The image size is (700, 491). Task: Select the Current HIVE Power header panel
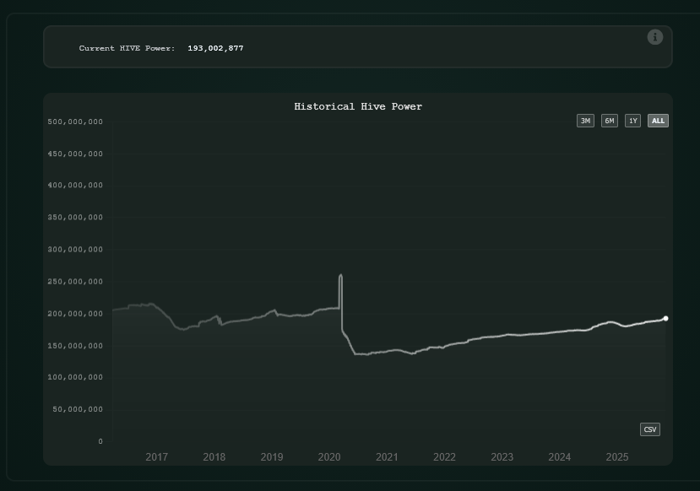tap(358, 48)
